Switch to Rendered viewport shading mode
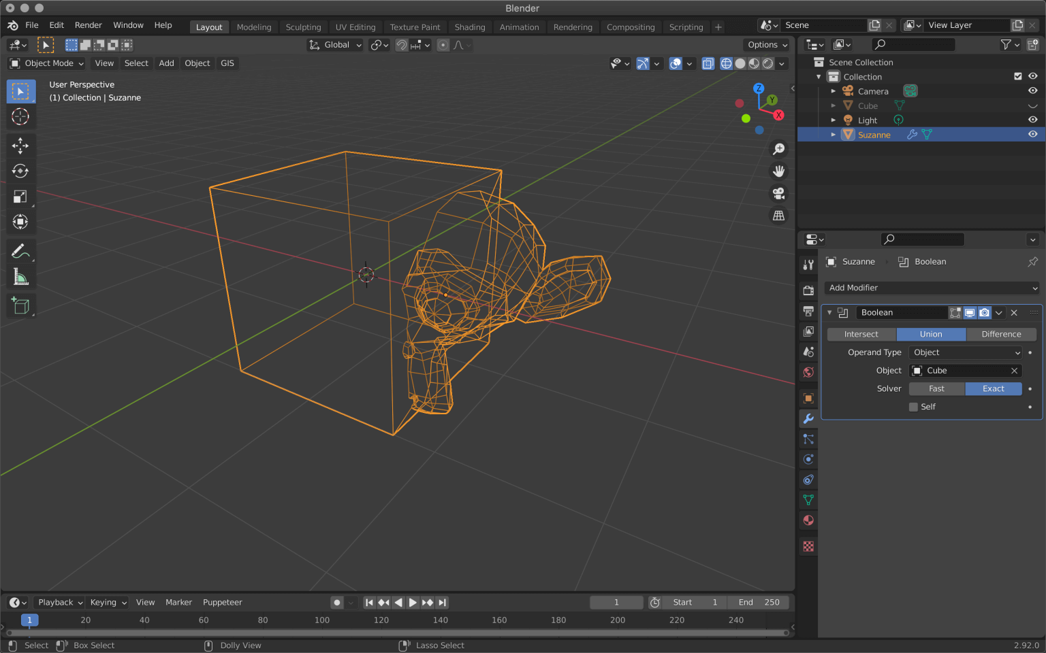Image resolution: width=1046 pixels, height=653 pixels. (x=768, y=63)
